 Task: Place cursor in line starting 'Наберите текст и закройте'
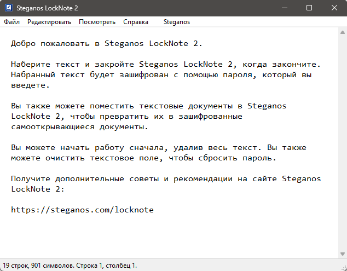tap(166, 64)
